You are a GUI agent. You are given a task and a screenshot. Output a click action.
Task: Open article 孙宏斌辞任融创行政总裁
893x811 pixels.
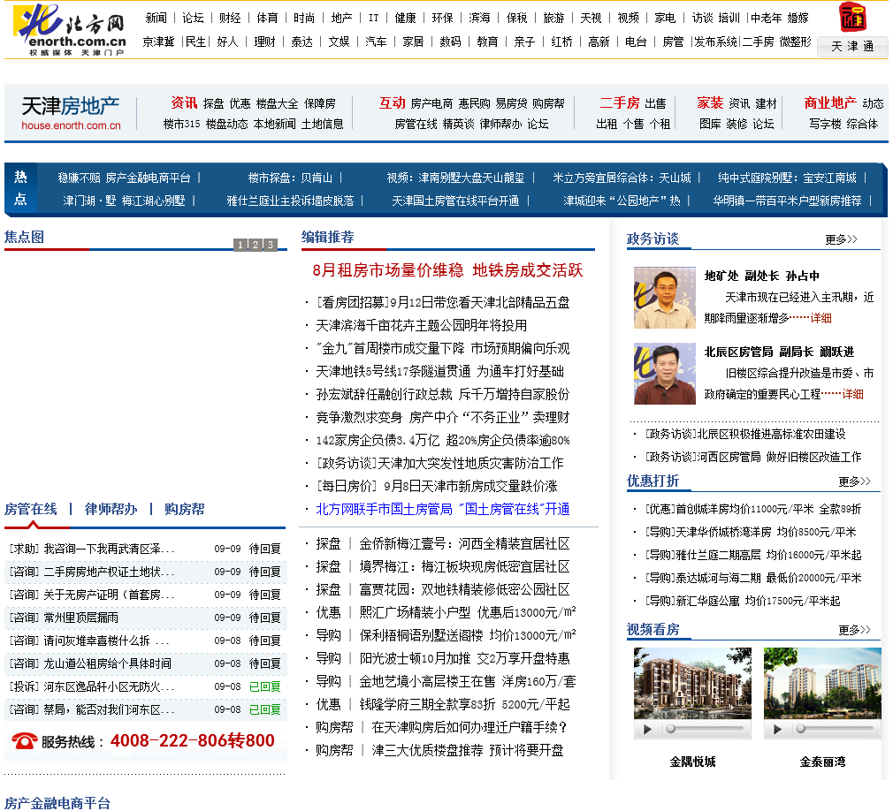[442, 394]
